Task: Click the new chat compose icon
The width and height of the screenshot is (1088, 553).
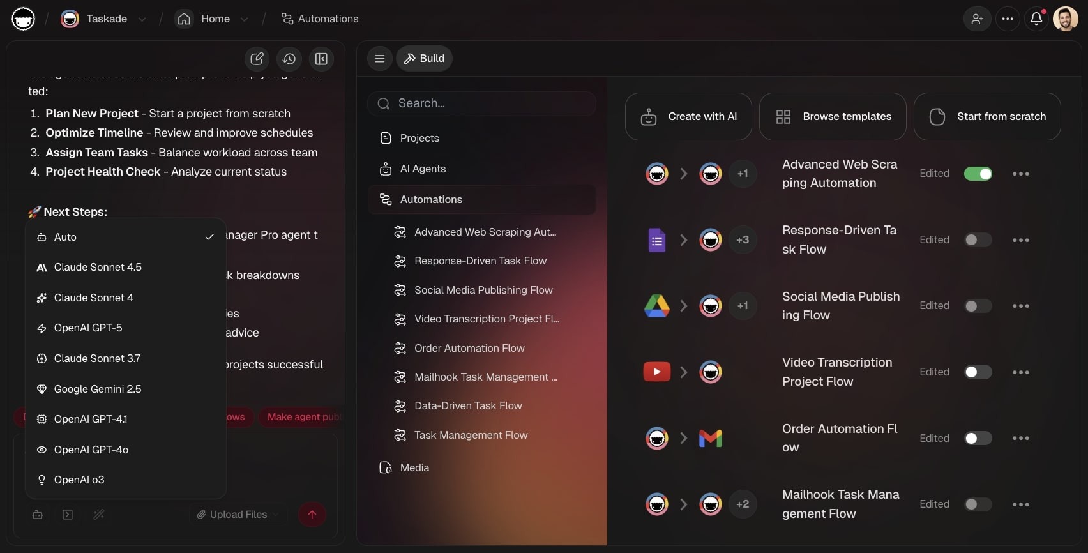Action: 257,59
